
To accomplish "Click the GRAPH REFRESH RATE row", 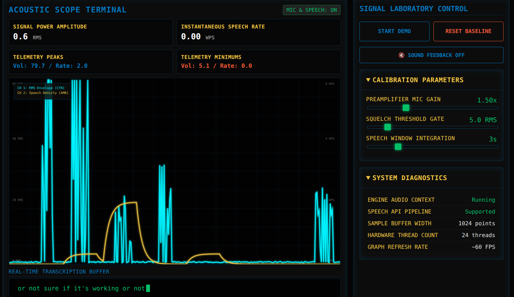I will pyautogui.click(x=431, y=247).
